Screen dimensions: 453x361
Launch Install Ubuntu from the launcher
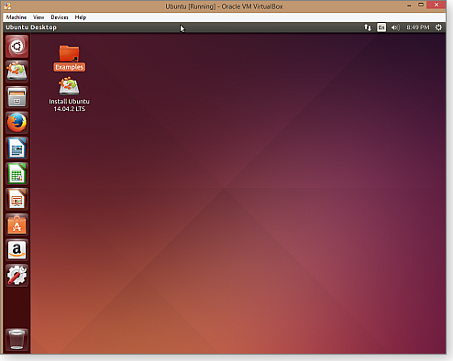coord(17,71)
